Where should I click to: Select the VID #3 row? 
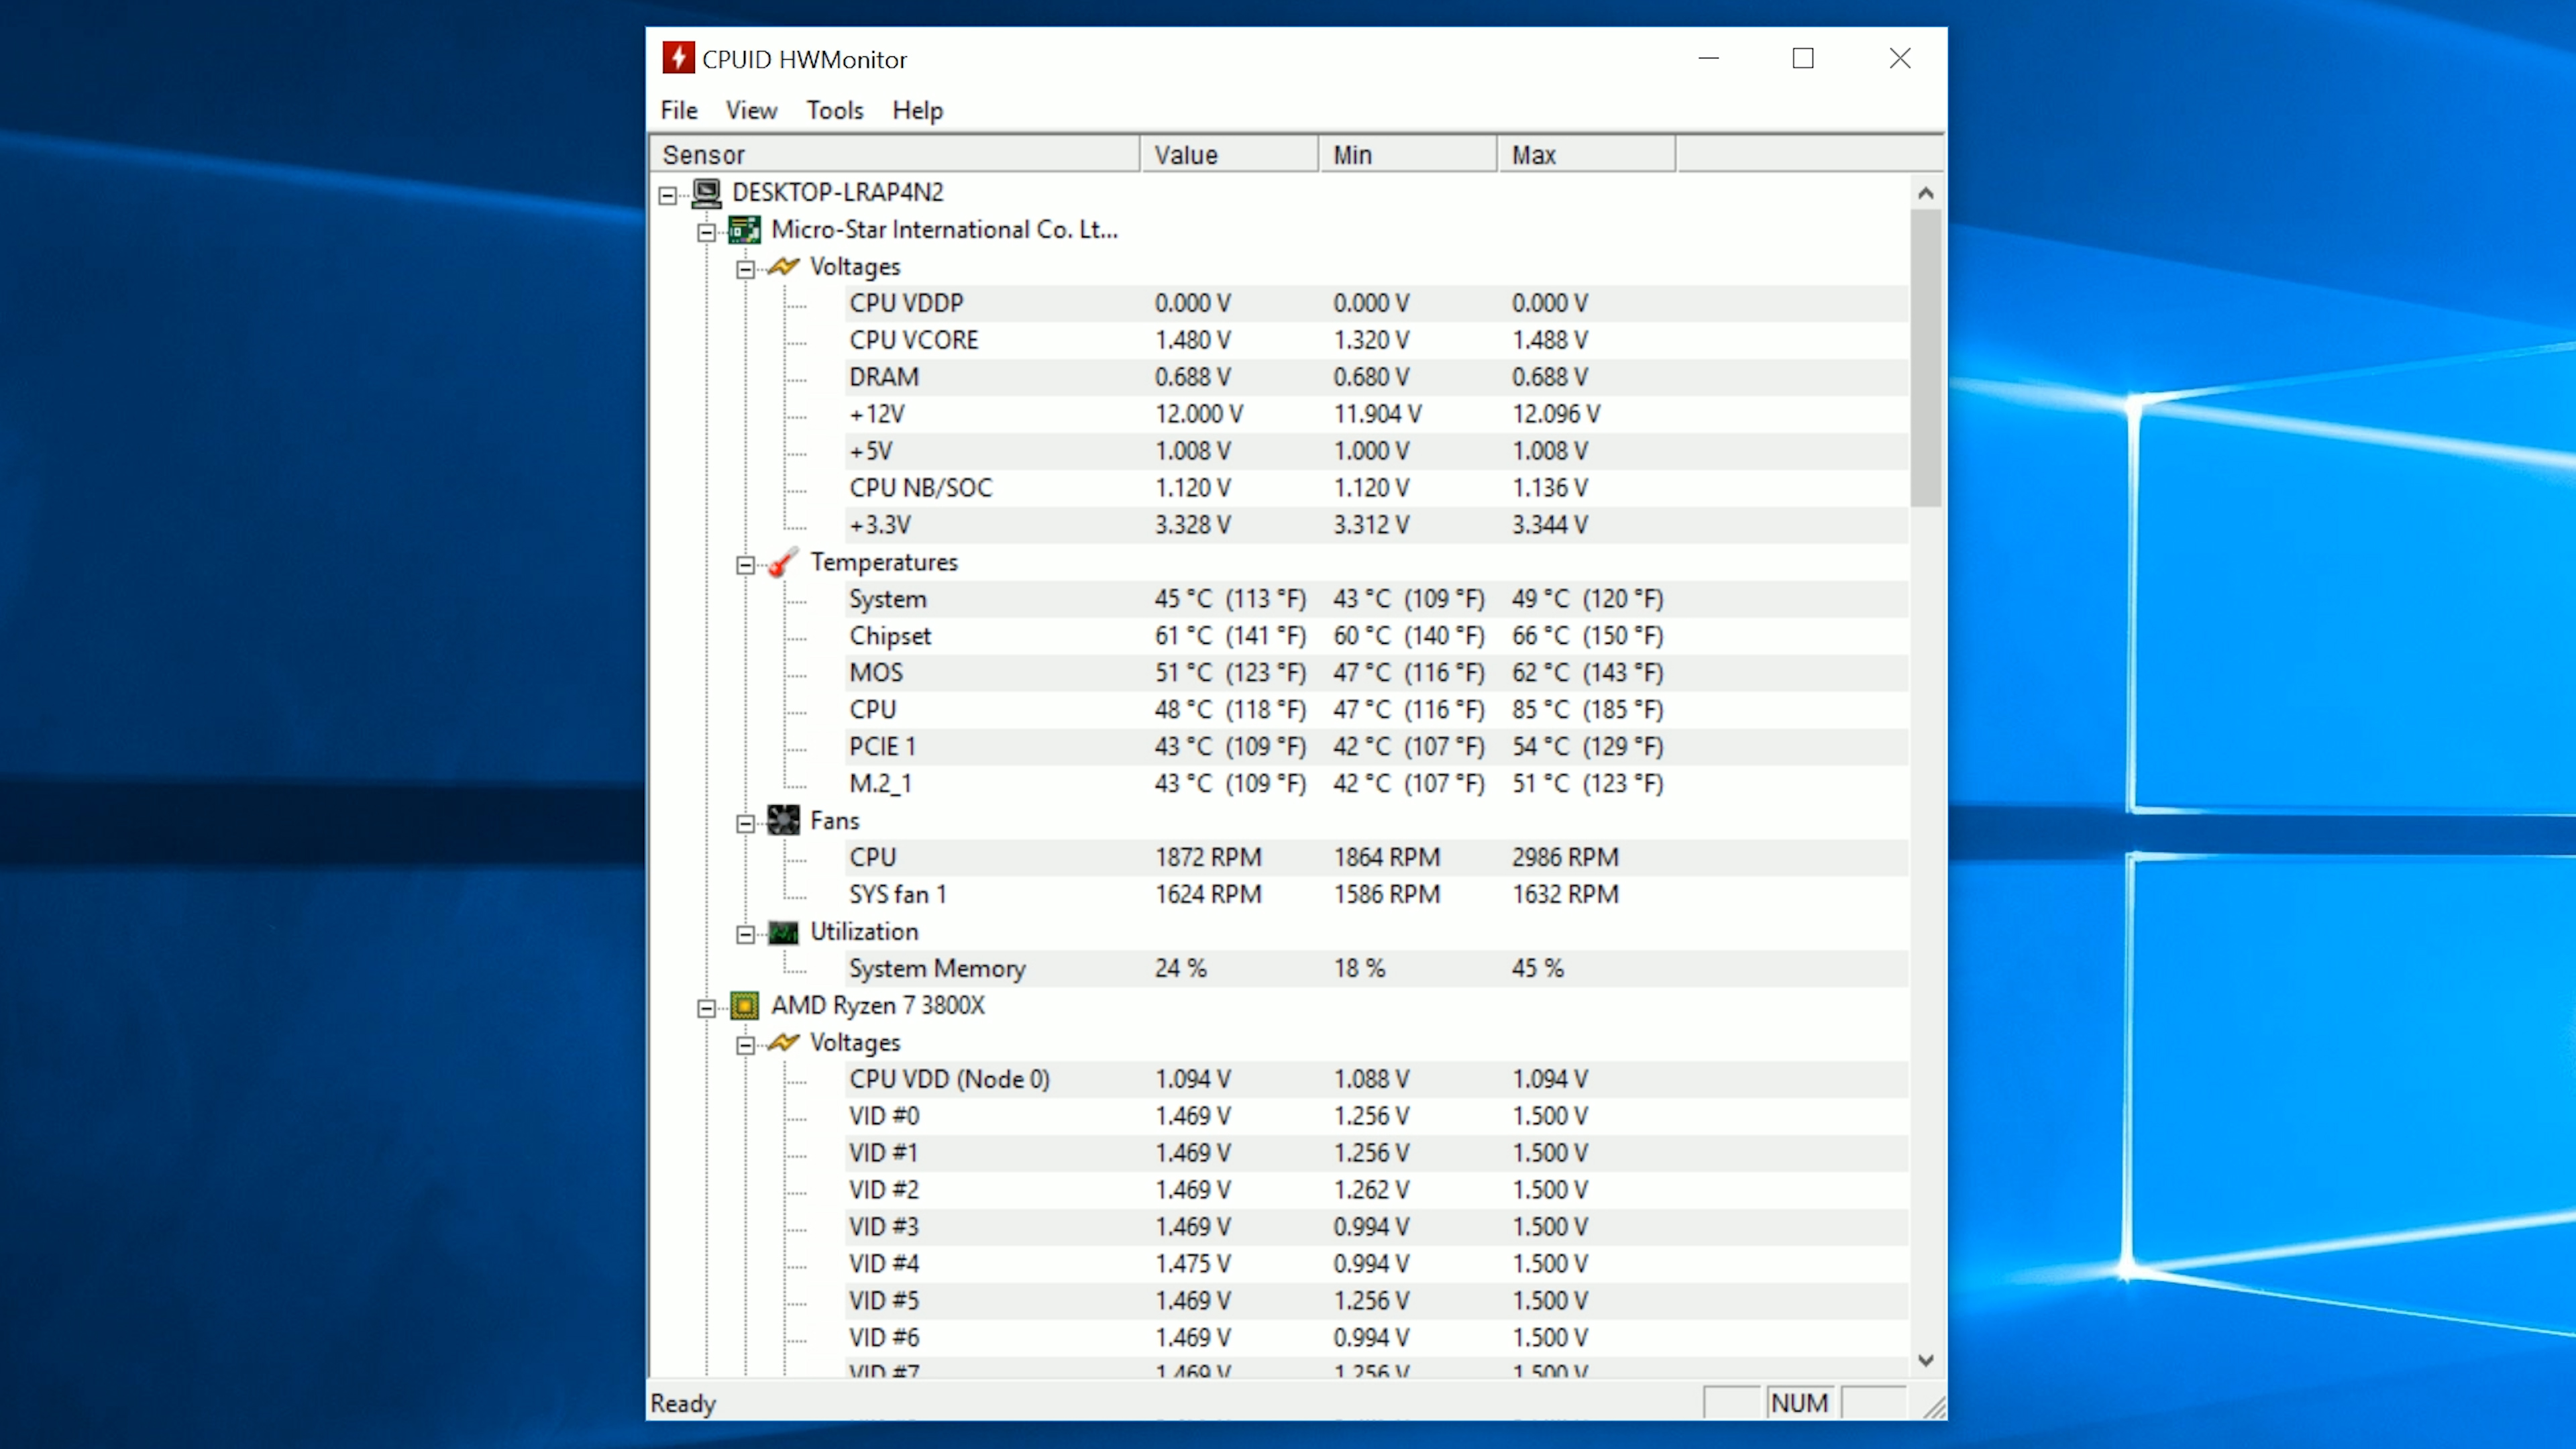coord(1376,1228)
